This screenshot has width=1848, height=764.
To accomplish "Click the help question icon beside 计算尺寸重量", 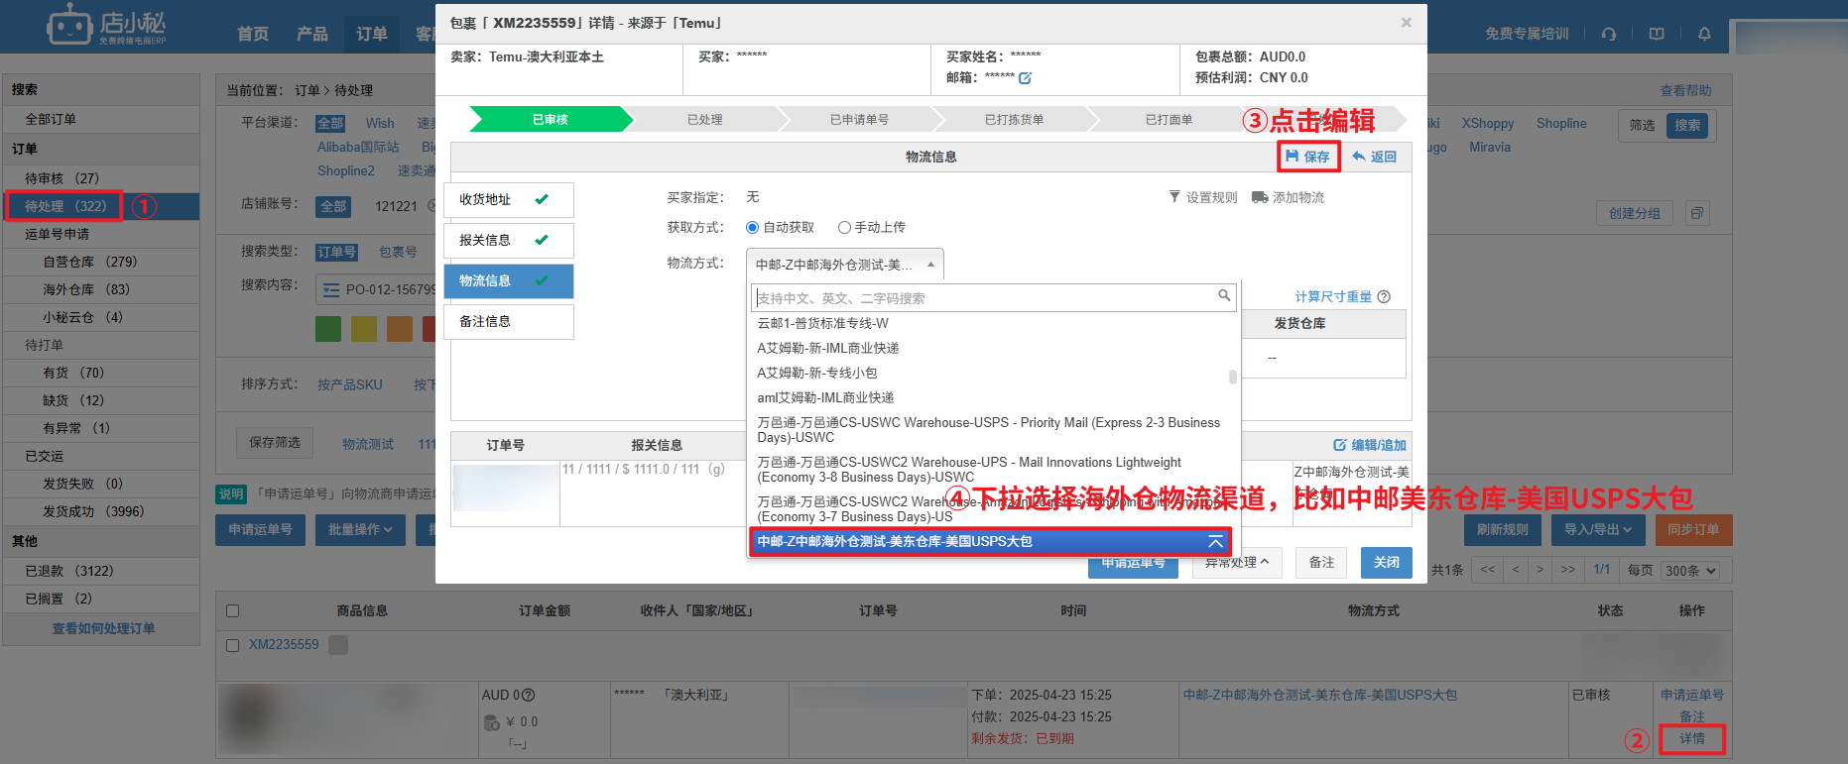I will tap(1384, 296).
